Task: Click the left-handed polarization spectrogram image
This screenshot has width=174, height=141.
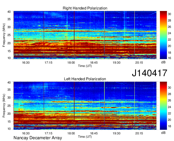Action: pos(85,106)
